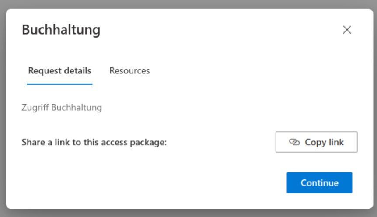Click the Buchhaltung dialog title
Viewport: 377px width, 217px height.
61,30
